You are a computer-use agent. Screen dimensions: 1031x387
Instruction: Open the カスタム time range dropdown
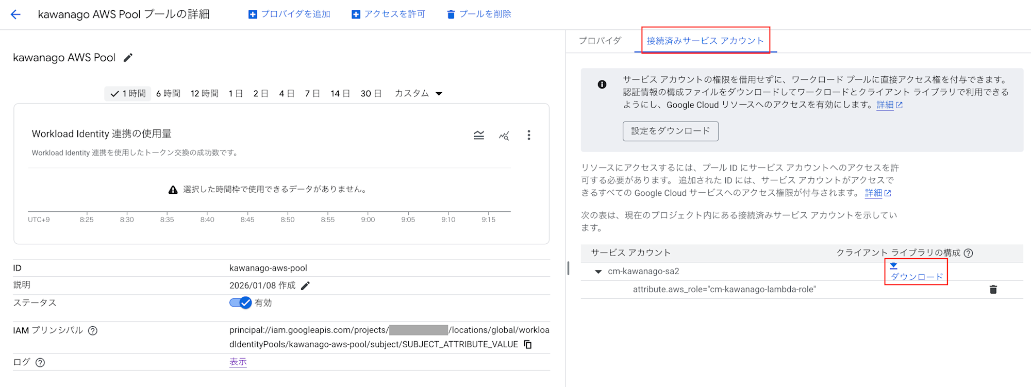click(418, 93)
